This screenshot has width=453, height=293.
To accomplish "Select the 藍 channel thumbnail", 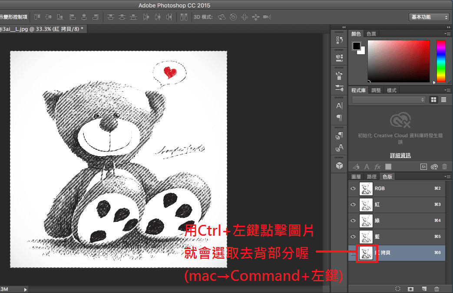I will point(366,237).
